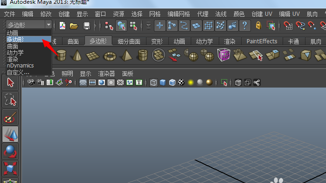Create a polygon torus from shelf
This screenshot has height=183, width=326.
pyautogui.click(x=110, y=56)
